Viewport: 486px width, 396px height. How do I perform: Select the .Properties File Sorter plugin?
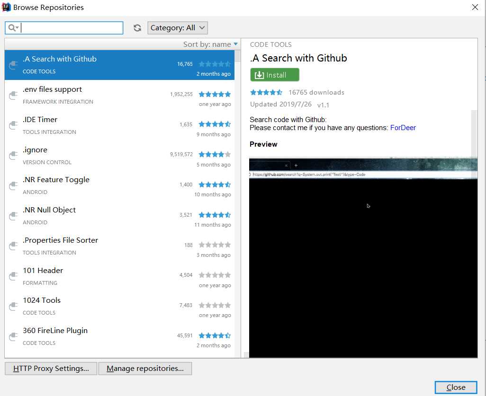(x=119, y=246)
